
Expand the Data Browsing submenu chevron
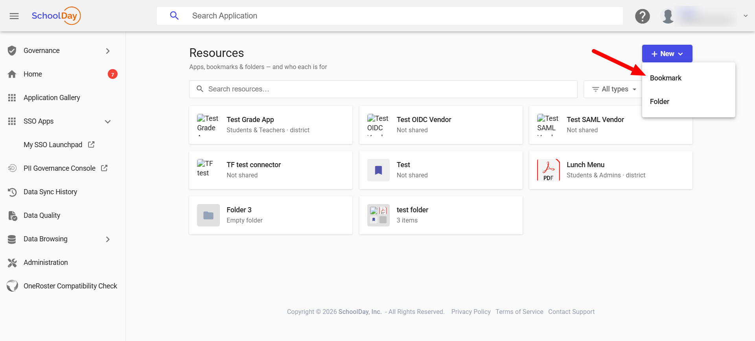coord(108,239)
